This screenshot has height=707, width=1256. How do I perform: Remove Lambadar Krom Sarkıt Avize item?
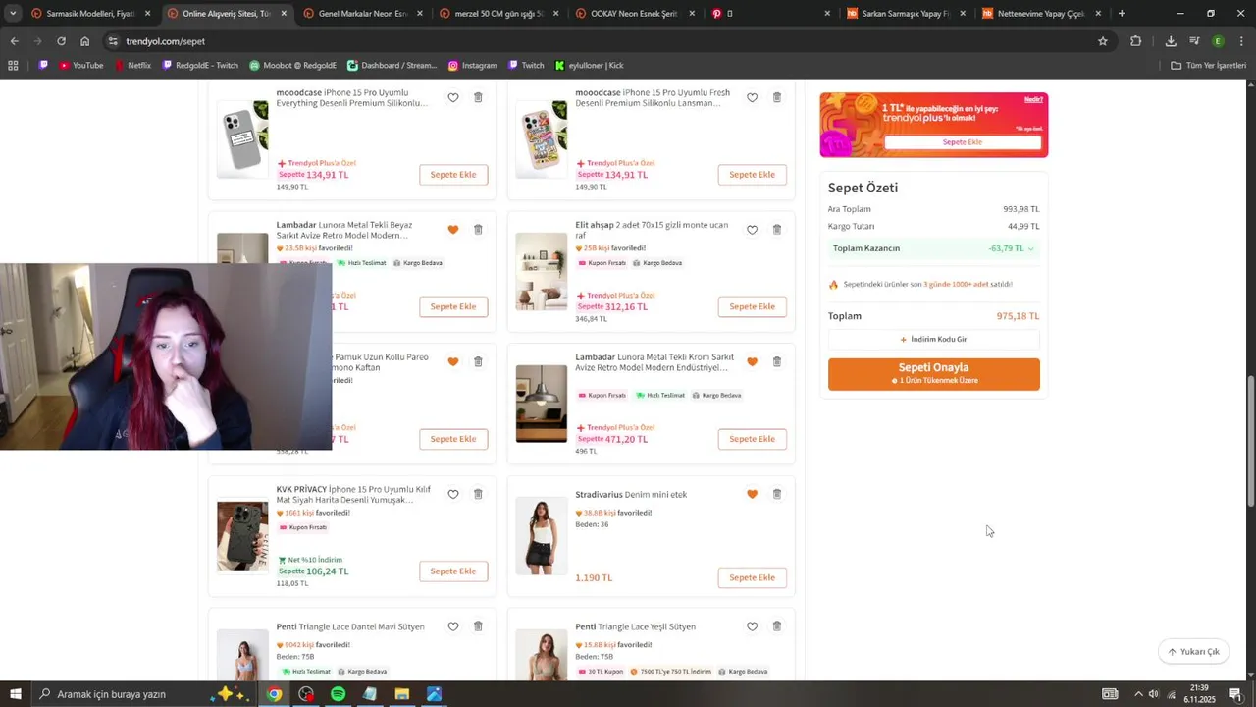777,361
